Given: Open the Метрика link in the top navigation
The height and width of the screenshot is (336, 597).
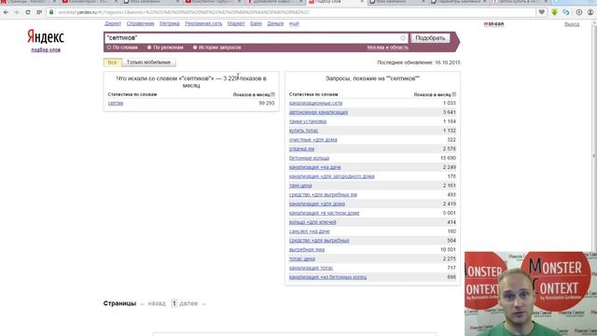Looking at the screenshot, I should [170, 23].
